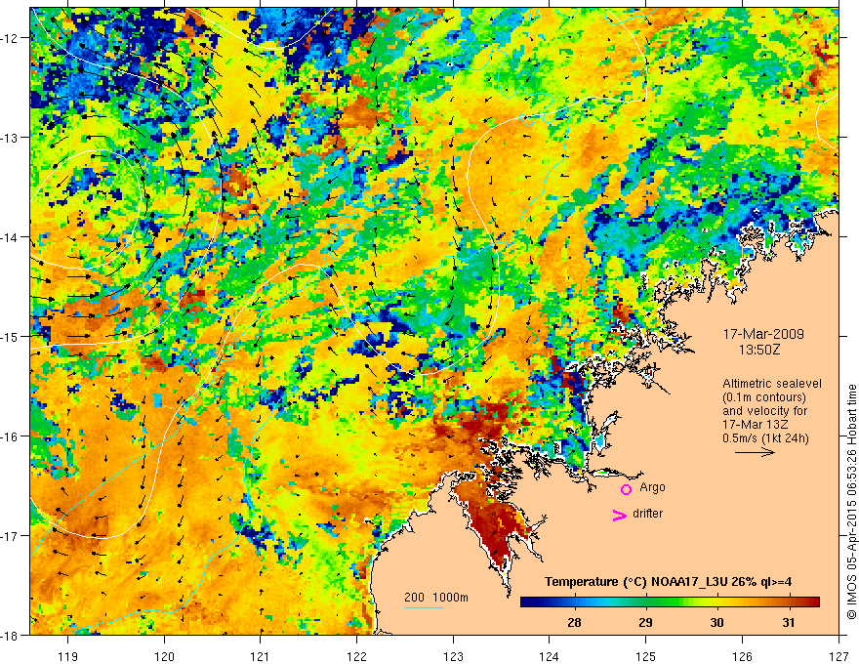Click longitude axis label '126'
The image size is (859, 664).
click(x=742, y=656)
